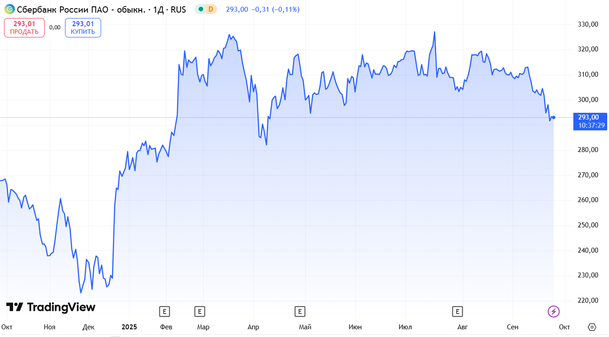609x337 pixels.
Task: Click the bold 2025 year label
Action: coord(129,327)
